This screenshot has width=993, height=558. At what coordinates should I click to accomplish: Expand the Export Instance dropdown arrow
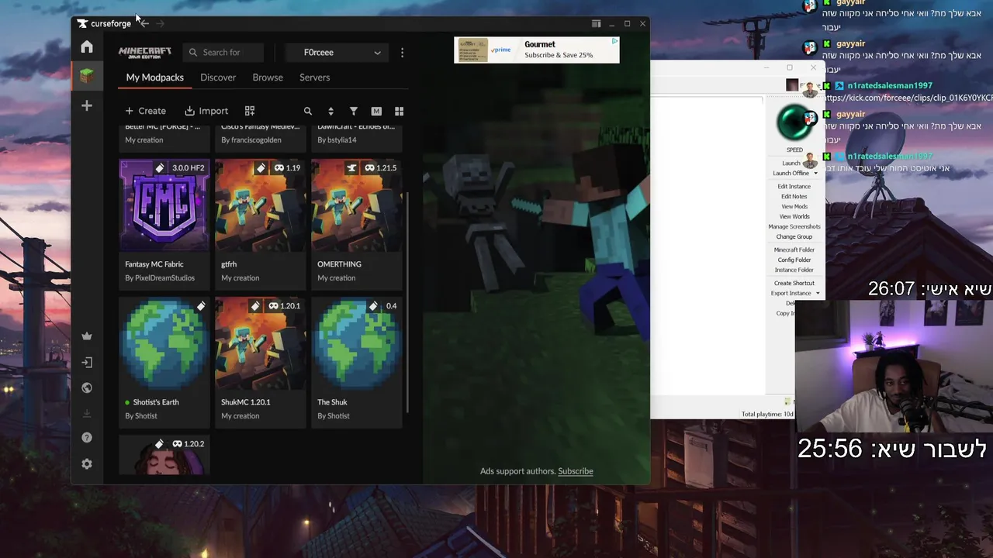(x=817, y=293)
